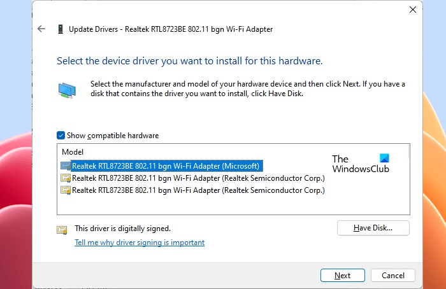
Task: Select last Realtek Semiconductor Corp. driver entry
Action: [x=198, y=190]
